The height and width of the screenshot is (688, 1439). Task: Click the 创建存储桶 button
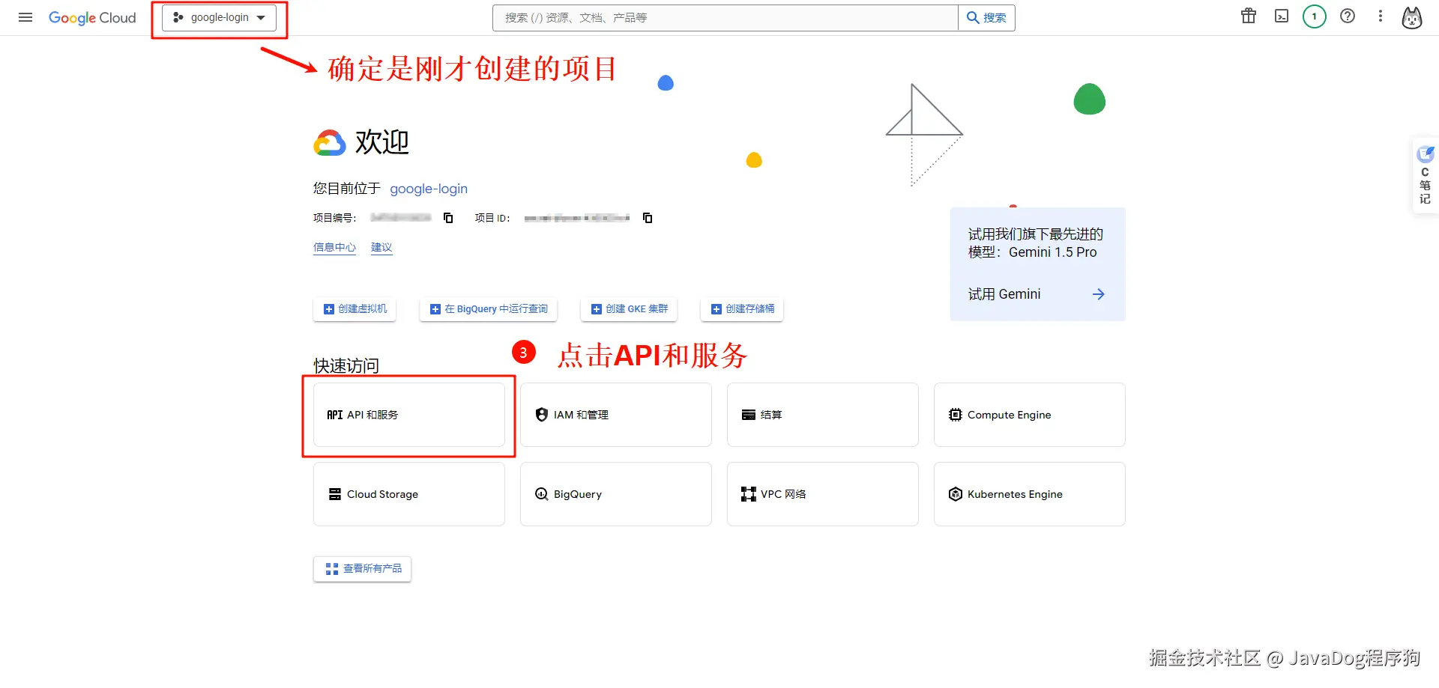pos(742,309)
